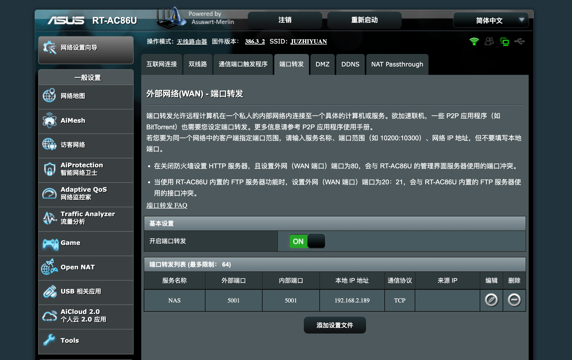The image size is (572, 360).
Task: Open the DDNS tab
Action: click(350, 64)
